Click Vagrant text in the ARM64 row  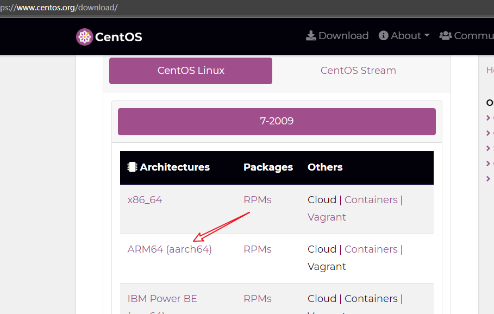click(x=327, y=266)
